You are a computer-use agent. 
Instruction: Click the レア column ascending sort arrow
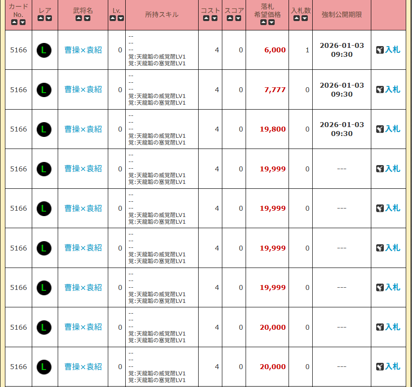coord(41,18)
